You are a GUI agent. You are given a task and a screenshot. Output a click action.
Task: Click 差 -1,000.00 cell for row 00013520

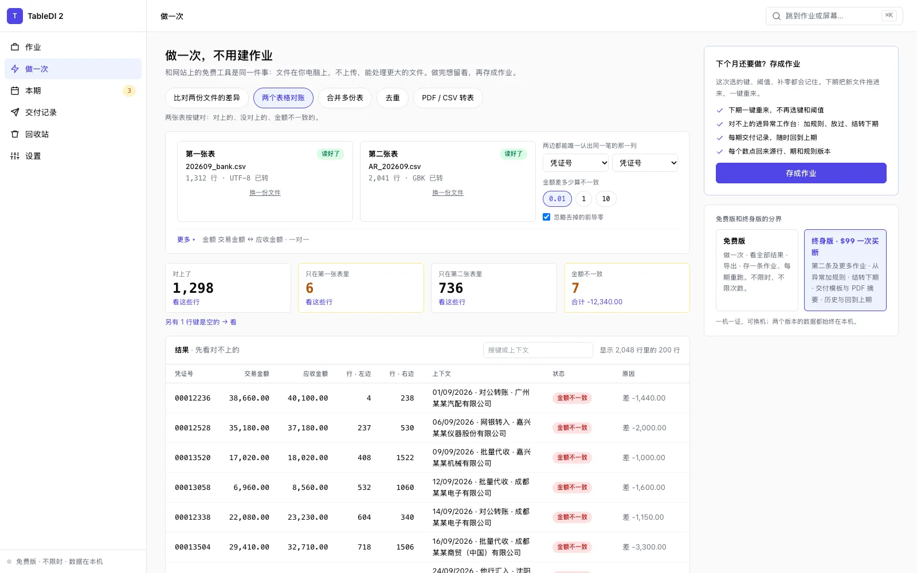point(644,457)
